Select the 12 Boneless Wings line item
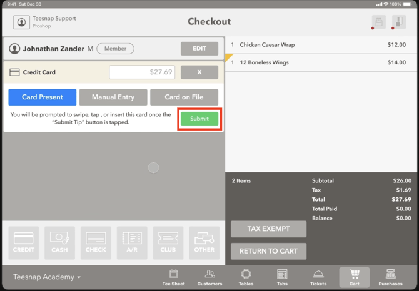The width and height of the screenshot is (419, 291). pos(320,62)
